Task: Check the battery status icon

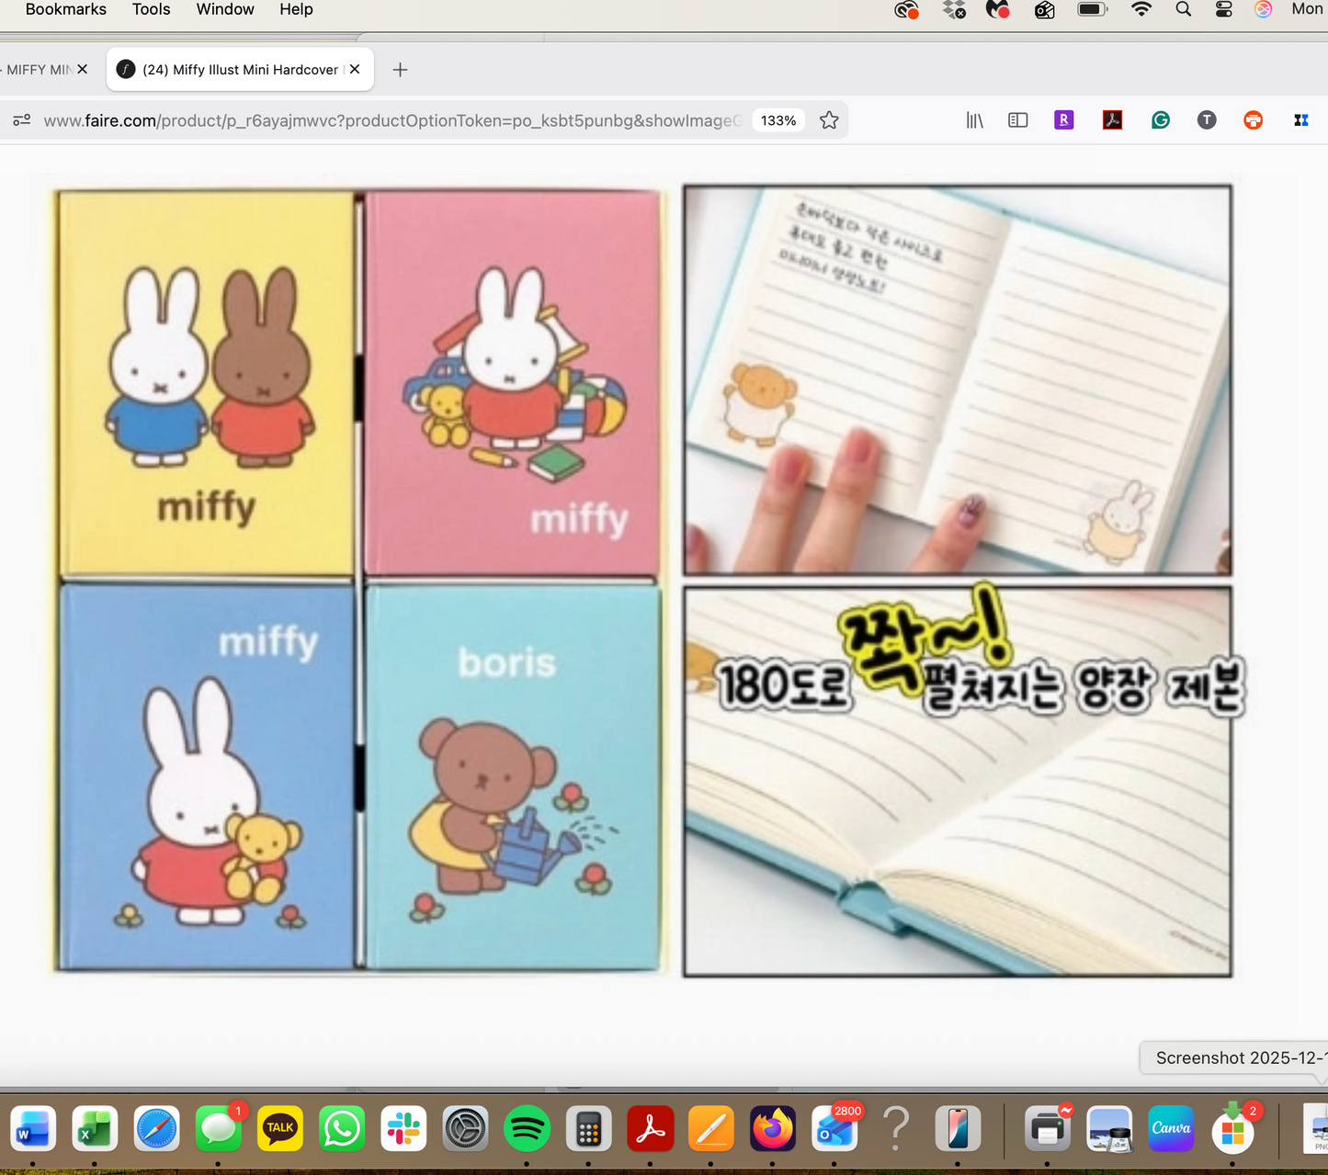Action: click(1093, 9)
